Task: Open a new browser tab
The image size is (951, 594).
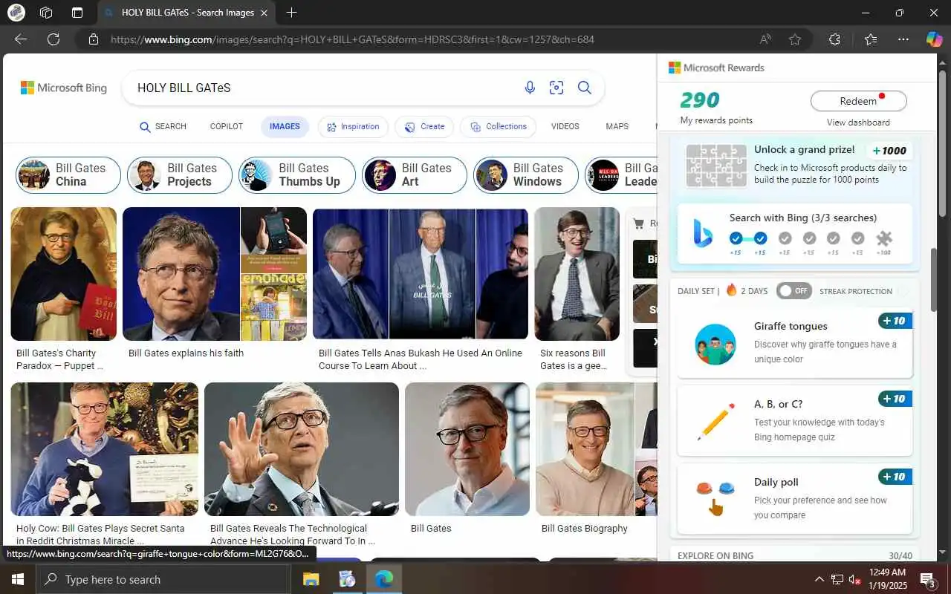Action: click(x=292, y=13)
